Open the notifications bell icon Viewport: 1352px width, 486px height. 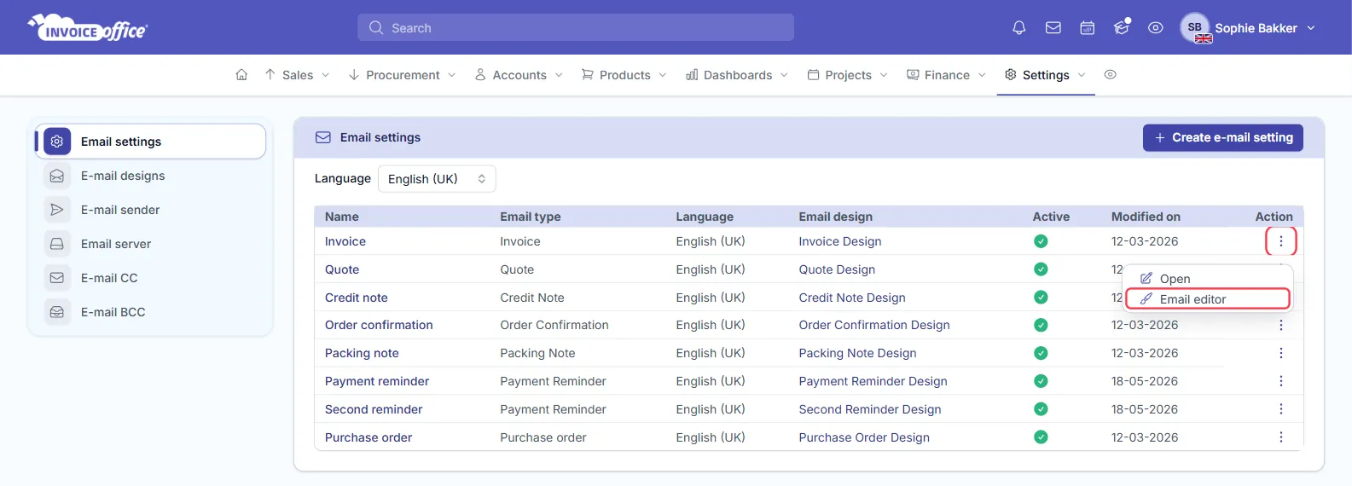coord(1018,28)
